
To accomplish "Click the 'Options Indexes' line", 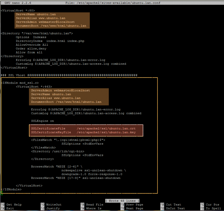I will click(31, 37).
